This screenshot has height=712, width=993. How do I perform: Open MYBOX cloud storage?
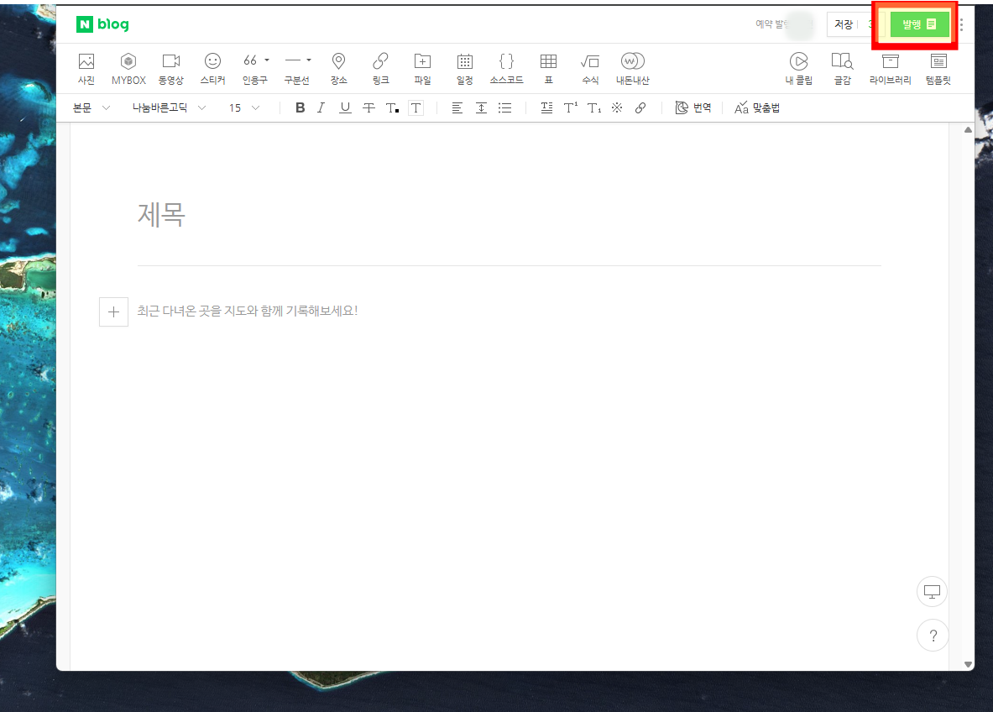(128, 68)
